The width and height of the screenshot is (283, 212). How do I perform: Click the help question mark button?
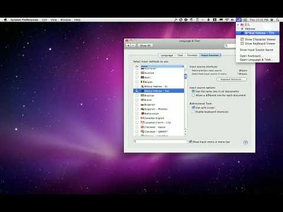(x=245, y=143)
